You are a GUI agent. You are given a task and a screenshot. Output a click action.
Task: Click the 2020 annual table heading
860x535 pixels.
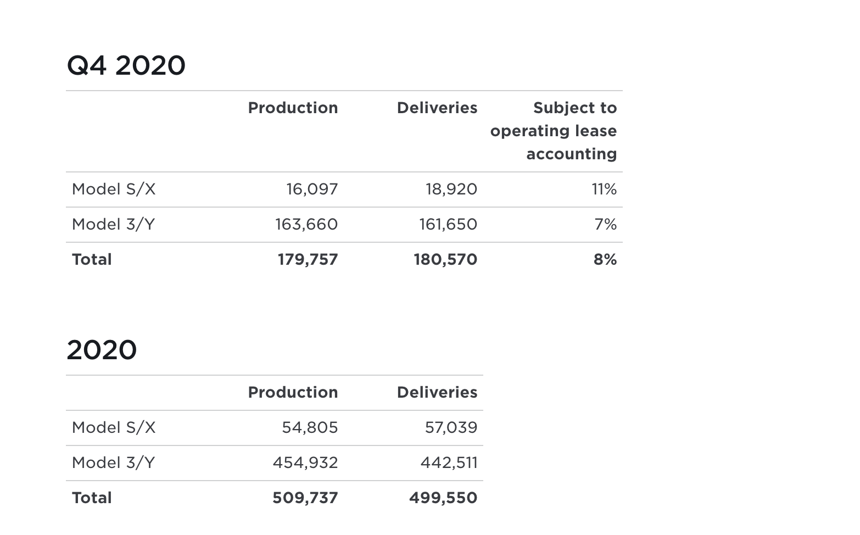click(x=102, y=350)
